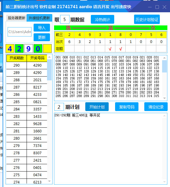
Task: Click the 开奖号码 column header
Action: coord(37,58)
